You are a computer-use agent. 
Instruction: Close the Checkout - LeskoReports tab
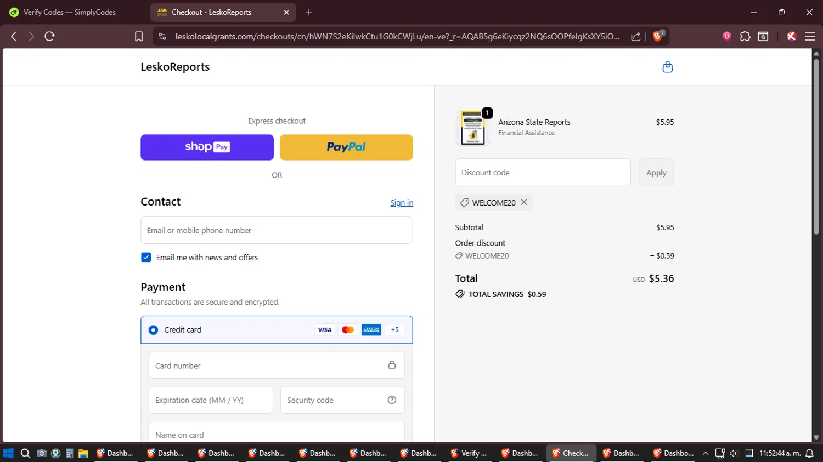[x=286, y=12]
